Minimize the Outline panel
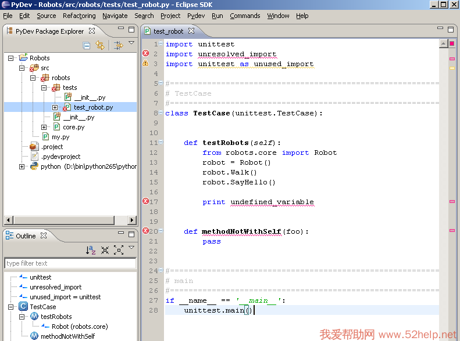Viewport: 460px width, 341px height. [x=121, y=233]
